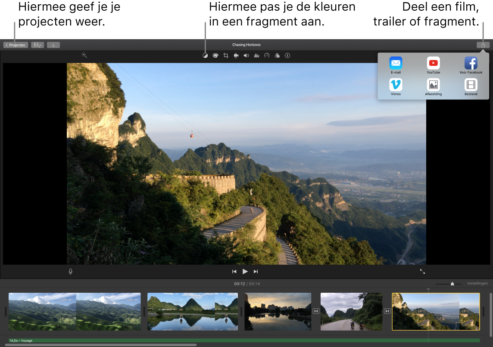Click the Chasing Horizons title
493x347 pixels.
click(x=246, y=45)
